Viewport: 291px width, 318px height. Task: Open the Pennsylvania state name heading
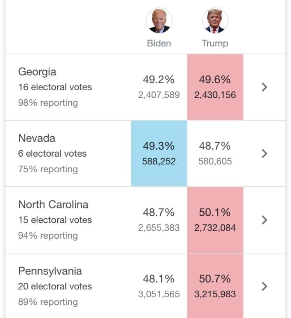click(50, 272)
